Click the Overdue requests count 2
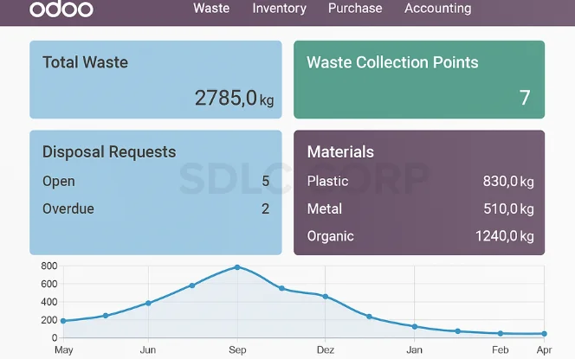575x359 pixels. tap(266, 208)
